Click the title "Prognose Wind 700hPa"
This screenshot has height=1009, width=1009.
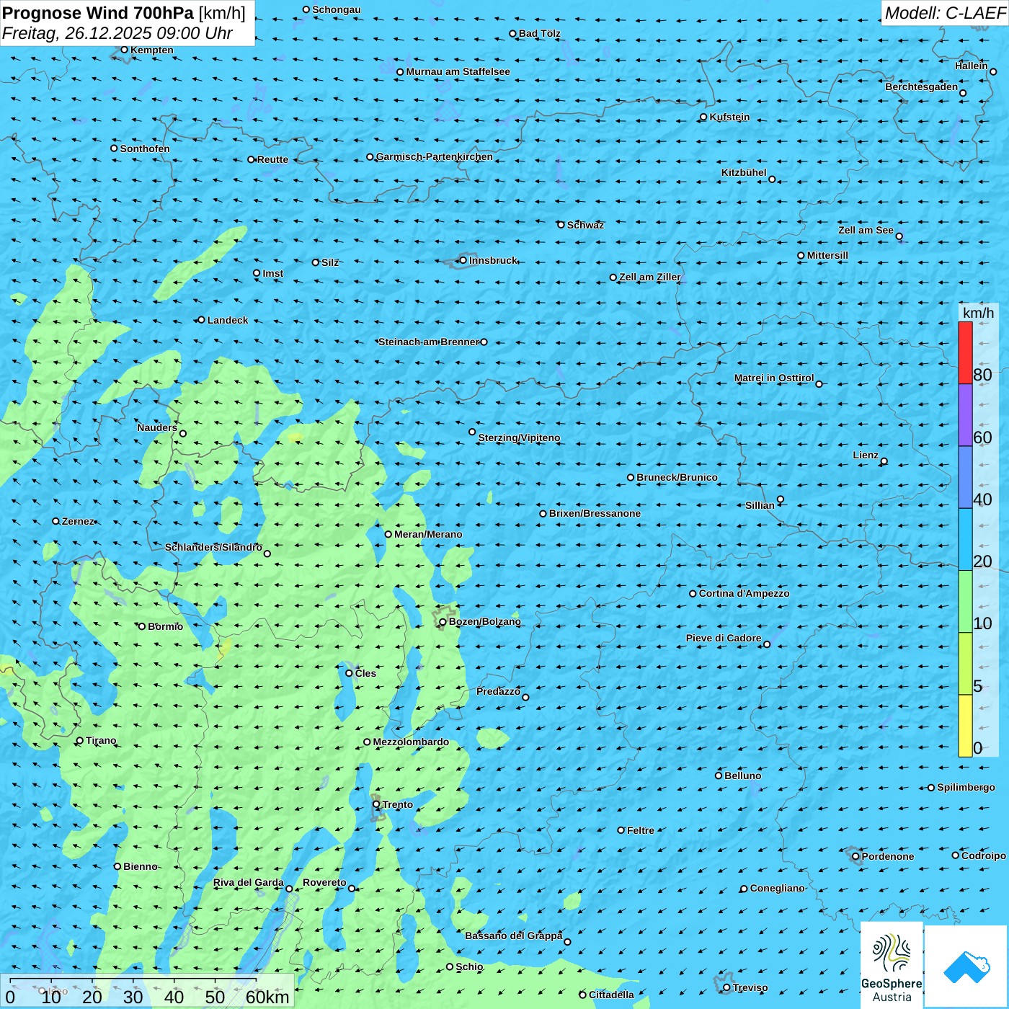pos(98,13)
